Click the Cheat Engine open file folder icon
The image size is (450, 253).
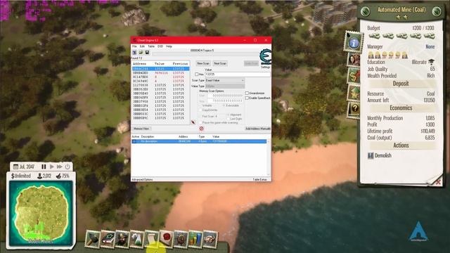pyautogui.click(x=141, y=53)
